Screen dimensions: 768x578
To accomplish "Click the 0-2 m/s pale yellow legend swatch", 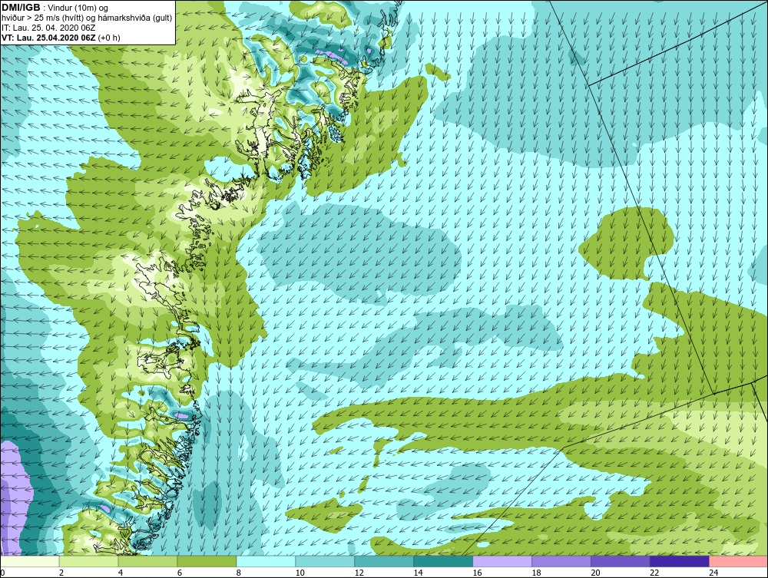I will pos(30,561).
